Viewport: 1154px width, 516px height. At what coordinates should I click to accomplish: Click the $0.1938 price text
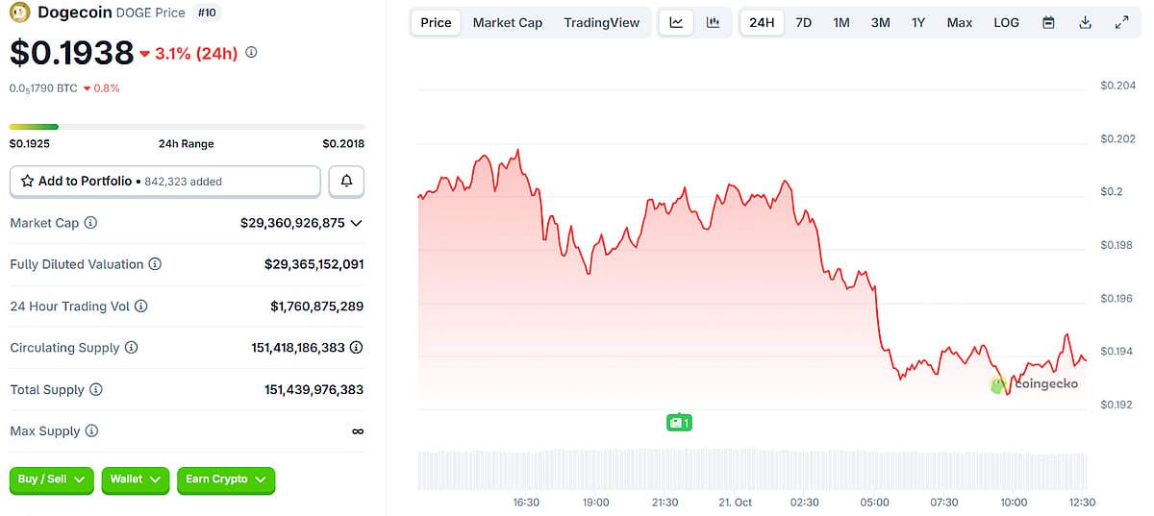(71, 54)
